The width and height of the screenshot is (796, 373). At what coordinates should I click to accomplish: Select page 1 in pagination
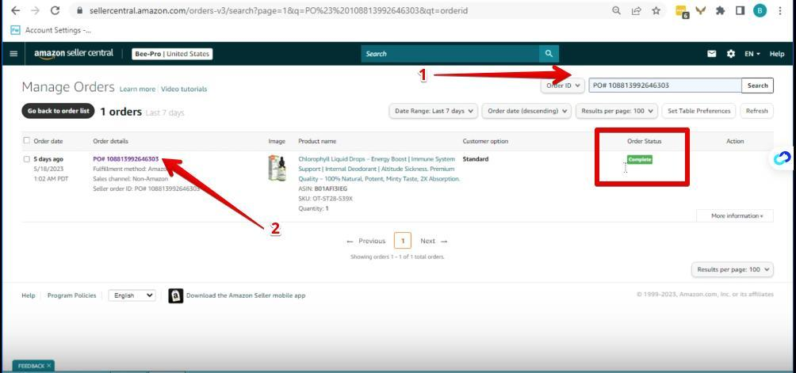pos(403,242)
